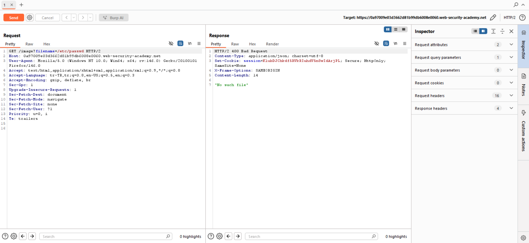
Task: Open Request editor hamburger menu
Action: click(199, 44)
